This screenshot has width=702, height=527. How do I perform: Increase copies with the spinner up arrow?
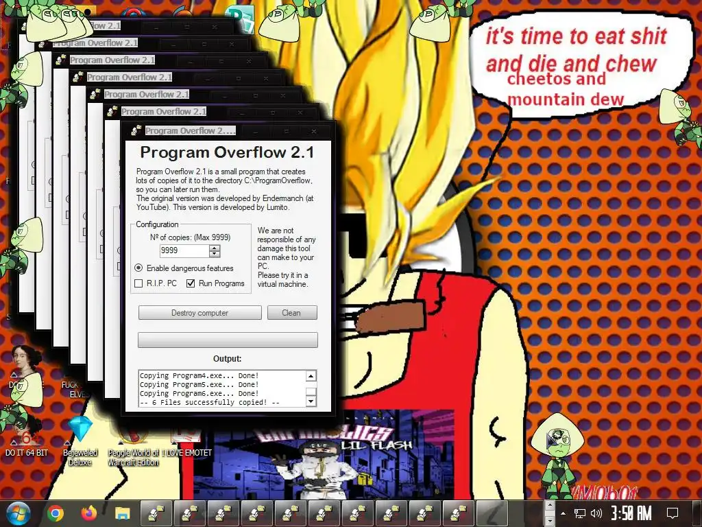215,248
